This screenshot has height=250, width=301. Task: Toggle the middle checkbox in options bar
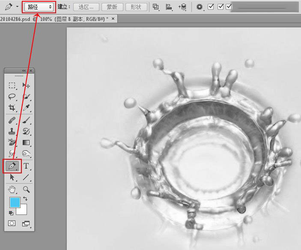pyautogui.click(x=221, y=7)
